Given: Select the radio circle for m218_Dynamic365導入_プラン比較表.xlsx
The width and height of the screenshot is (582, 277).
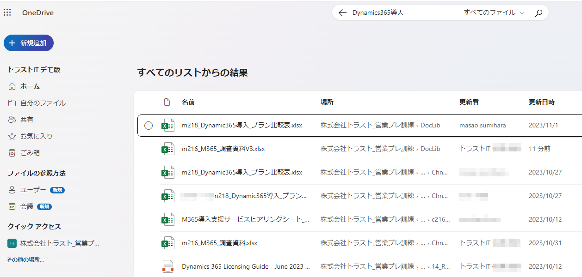Looking at the screenshot, I should pyautogui.click(x=149, y=126).
